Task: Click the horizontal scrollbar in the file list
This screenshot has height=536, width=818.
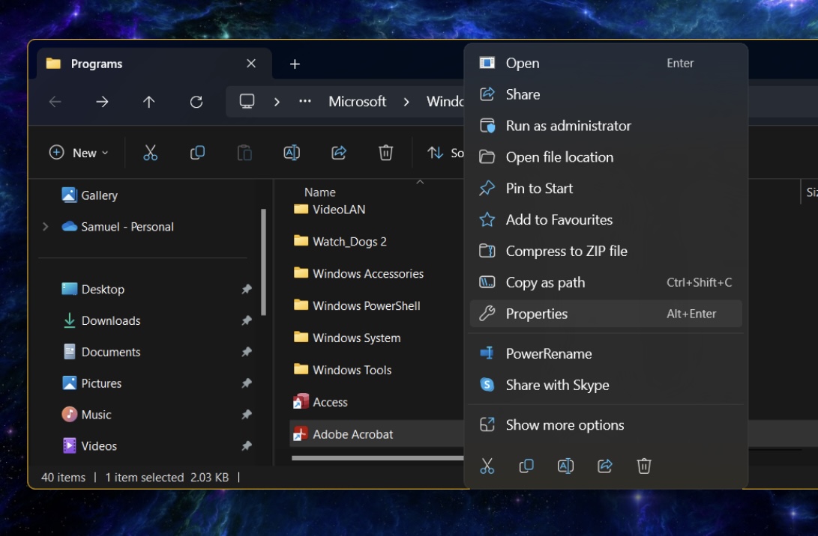Action: coord(376,458)
